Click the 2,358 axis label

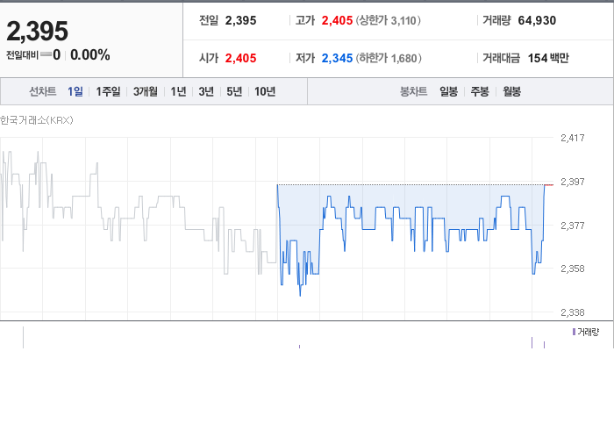[x=573, y=269]
